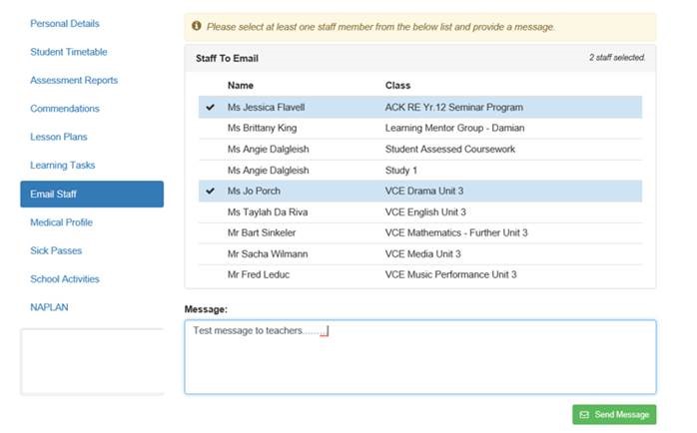The height and width of the screenshot is (433, 697).
Task: View Sick Passes section
Action: pyautogui.click(x=56, y=250)
